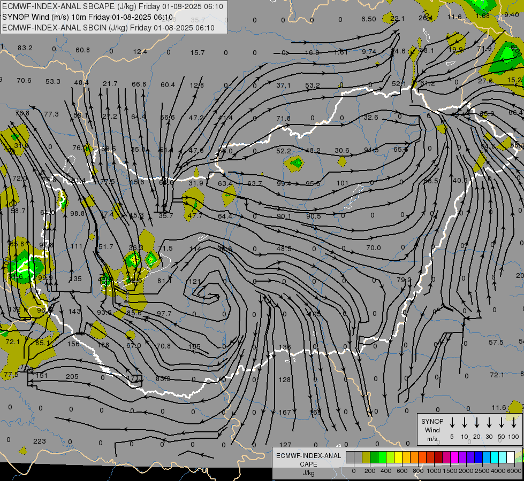
Task: Click the map value 143
Action: pyautogui.click(x=74, y=311)
